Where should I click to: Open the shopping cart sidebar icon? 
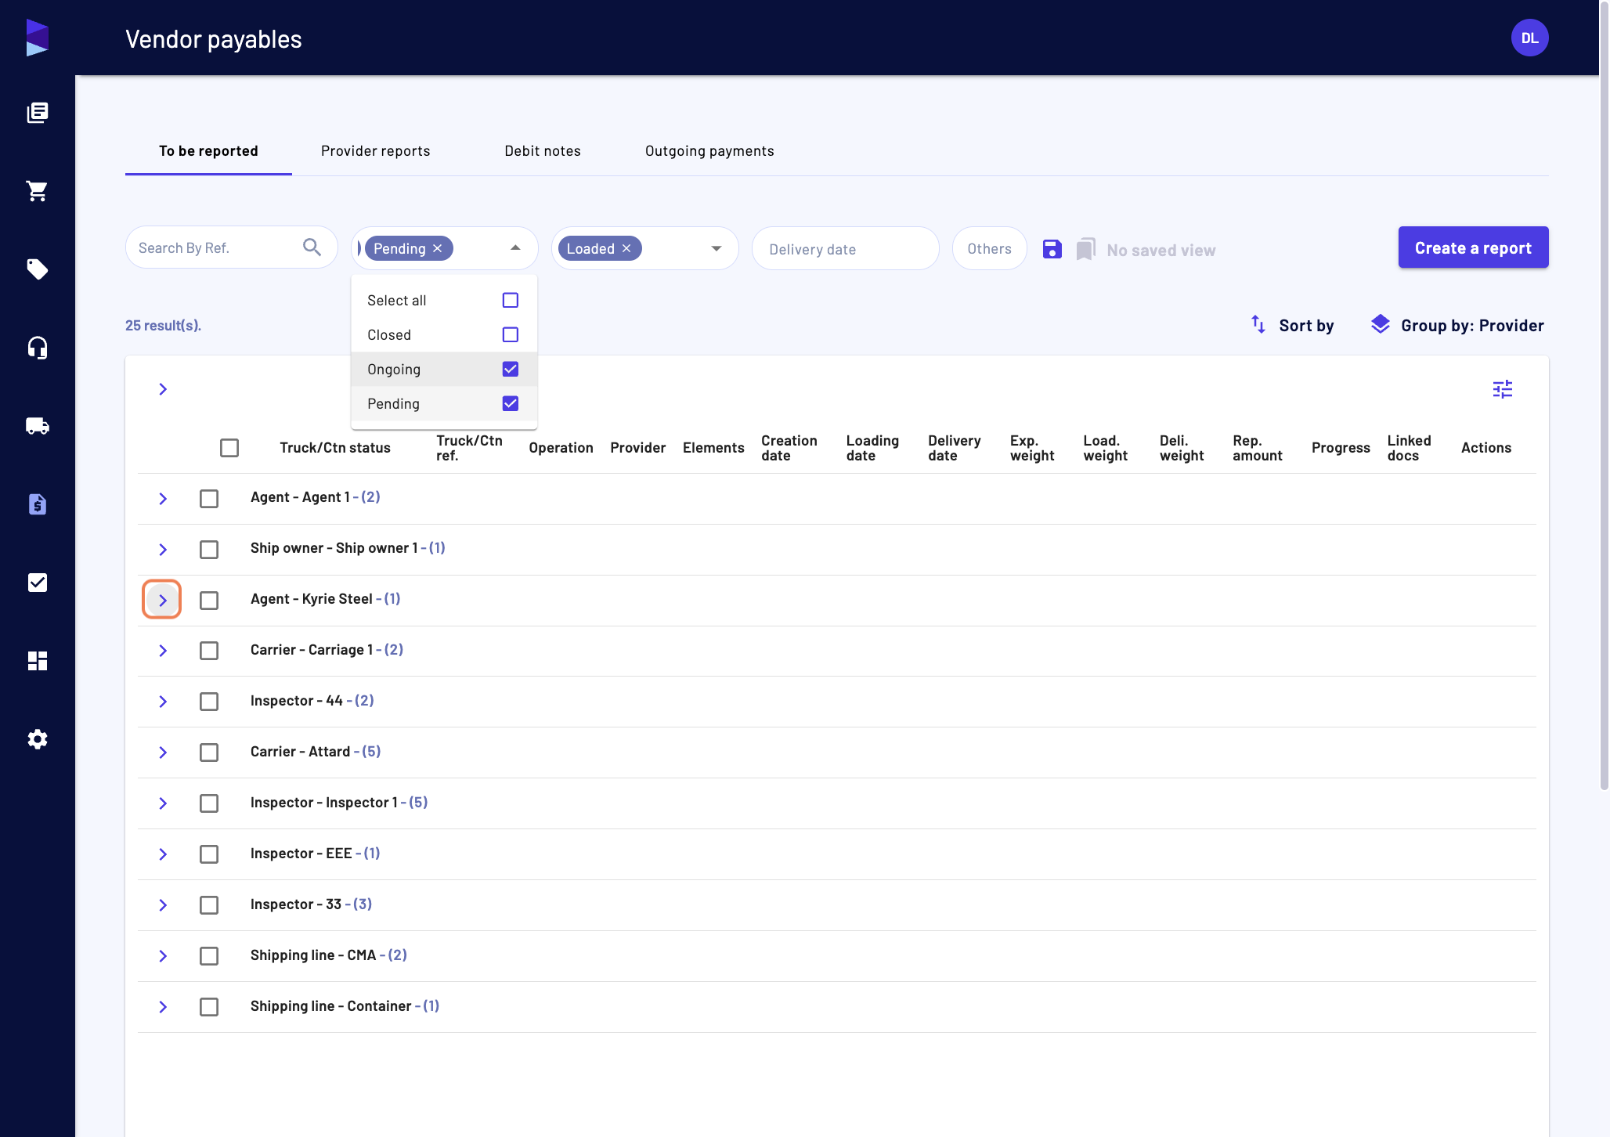[x=38, y=191]
